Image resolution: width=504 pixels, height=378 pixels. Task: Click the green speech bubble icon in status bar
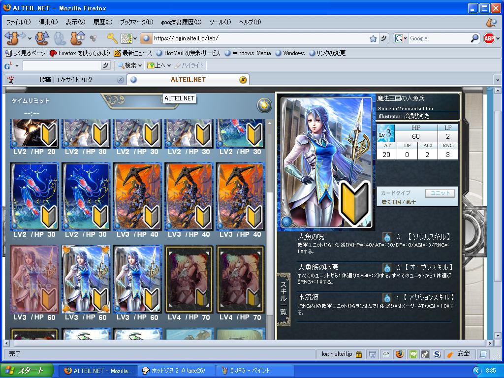[413, 354]
